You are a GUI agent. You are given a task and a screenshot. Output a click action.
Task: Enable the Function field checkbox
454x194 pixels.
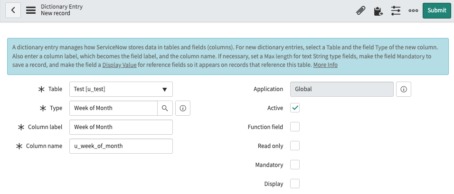pyautogui.click(x=295, y=127)
